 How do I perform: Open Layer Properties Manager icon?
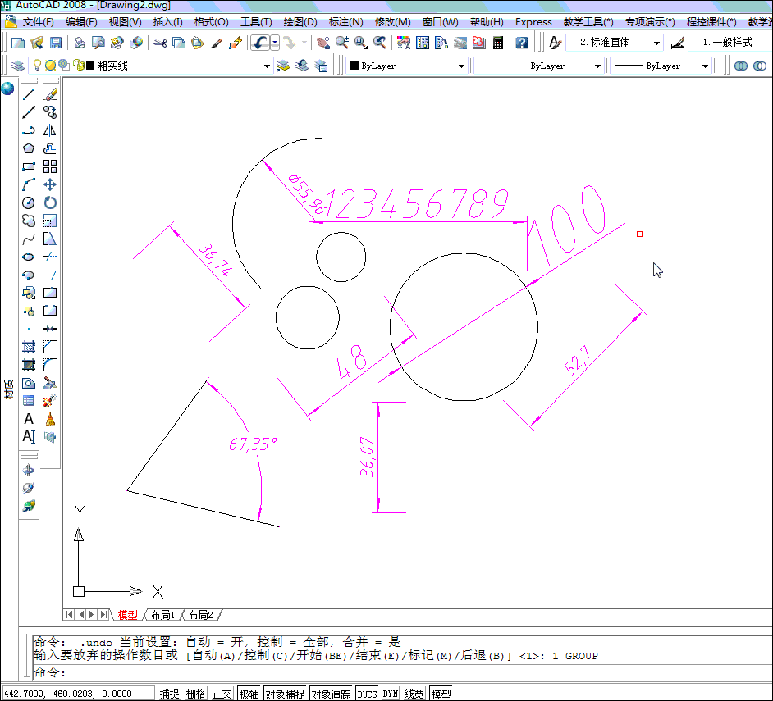[18, 66]
